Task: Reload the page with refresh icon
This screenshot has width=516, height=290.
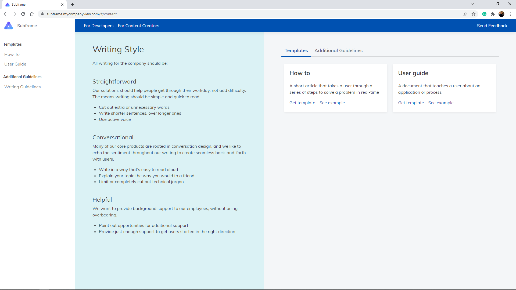Action: click(x=23, y=14)
